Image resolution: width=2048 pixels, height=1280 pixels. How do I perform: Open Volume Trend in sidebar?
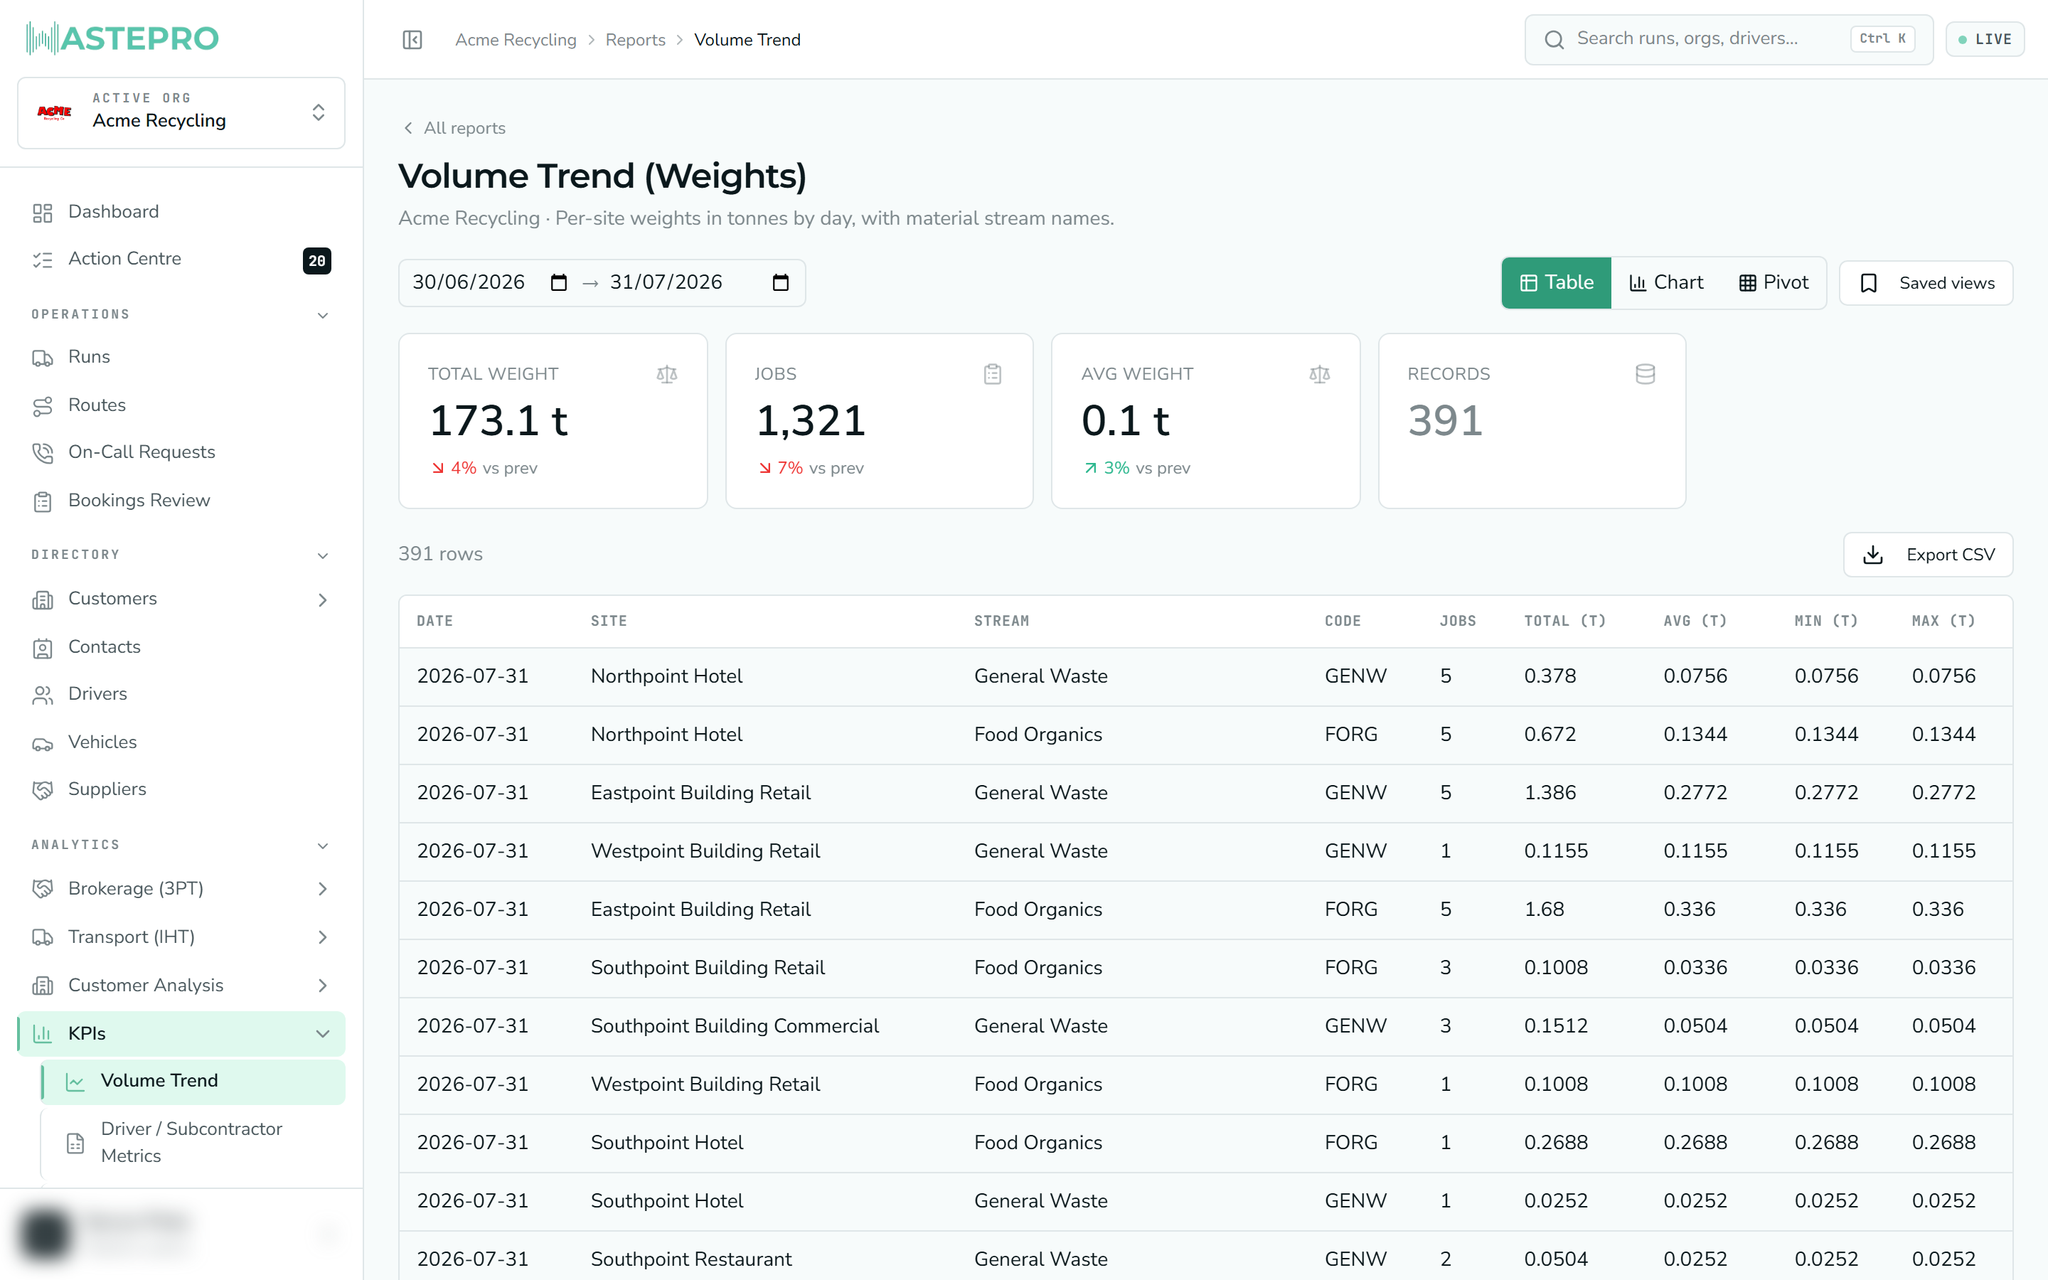coord(193,1082)
